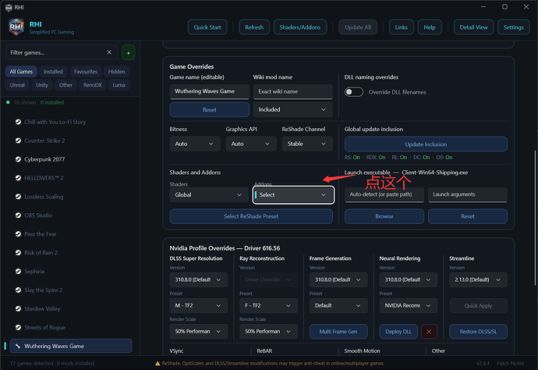Select the Luma filter tab
The image size is (538, 370).
[119, 85]
